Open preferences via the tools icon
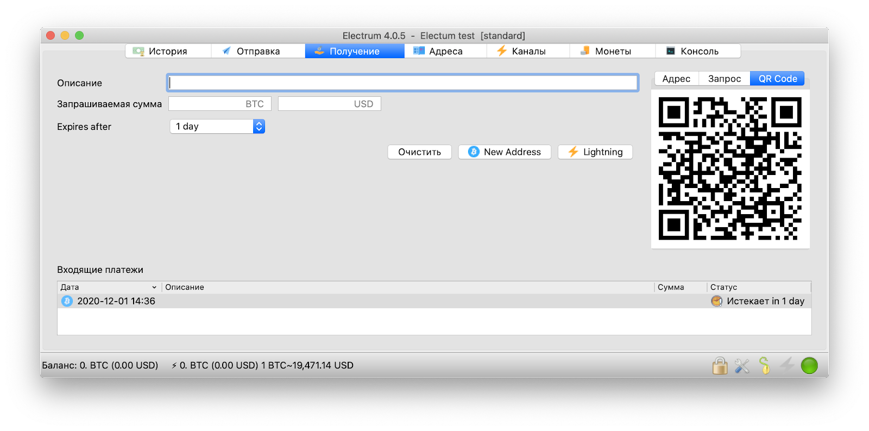 pyautogui.click(x=742, y=366)
